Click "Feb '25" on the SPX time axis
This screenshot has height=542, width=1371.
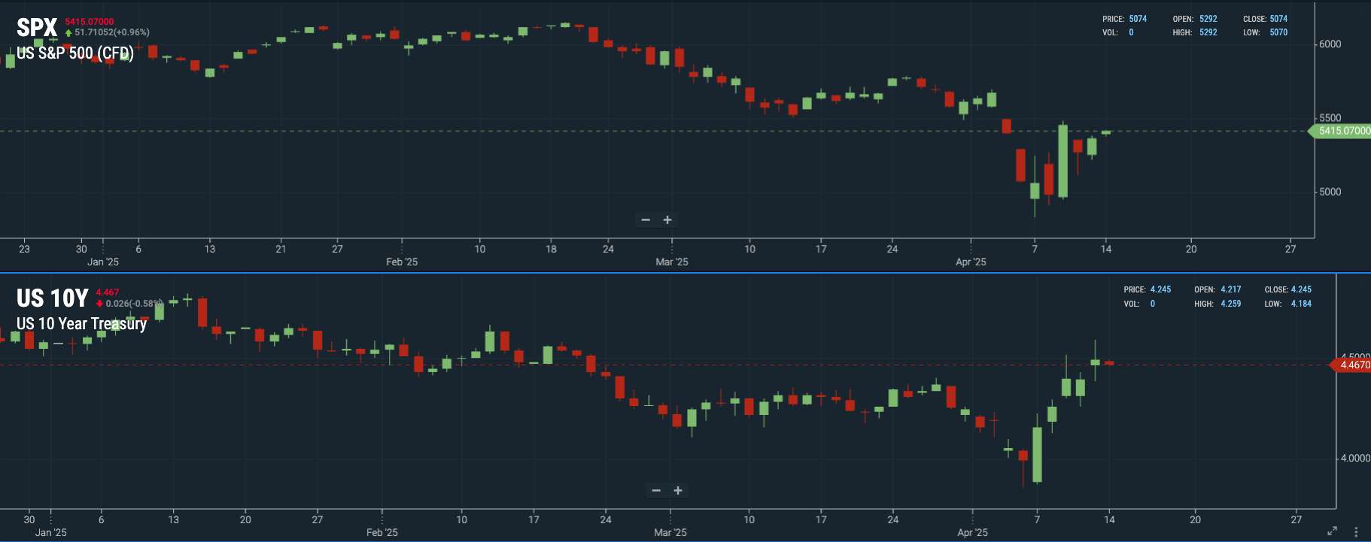coord(402,262)
